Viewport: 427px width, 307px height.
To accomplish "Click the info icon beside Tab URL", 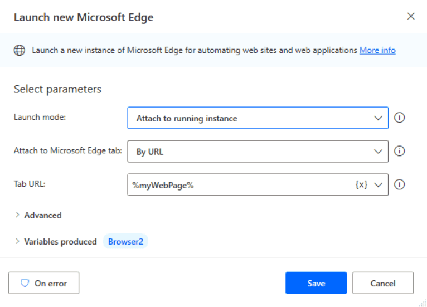I will tap(399, 184).
